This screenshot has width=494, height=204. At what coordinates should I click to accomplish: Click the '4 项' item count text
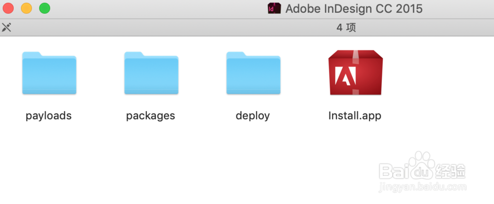tap(346, 28)
